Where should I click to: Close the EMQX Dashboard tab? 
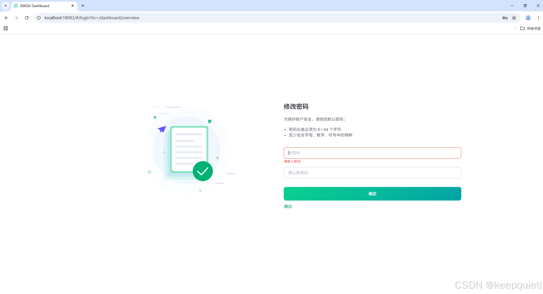pyautogui.click(x=73, y=6)
